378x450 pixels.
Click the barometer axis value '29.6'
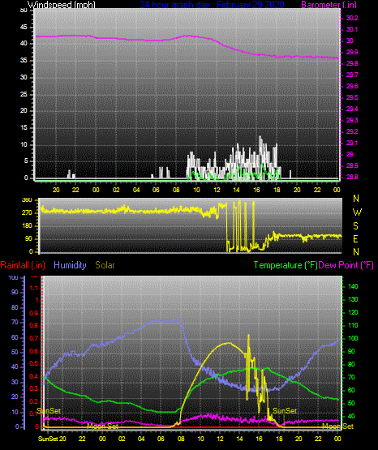pos(352,87)
